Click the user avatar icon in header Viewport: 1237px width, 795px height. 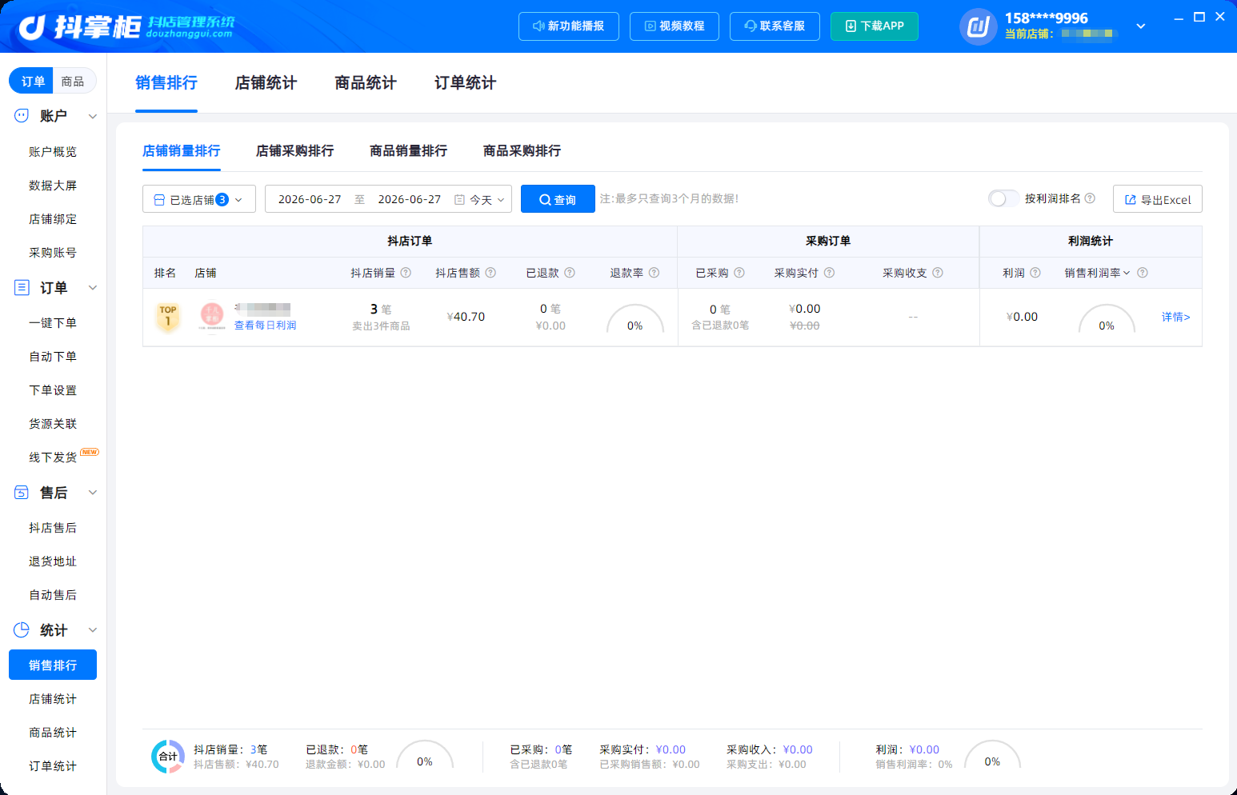click(978, 26)
